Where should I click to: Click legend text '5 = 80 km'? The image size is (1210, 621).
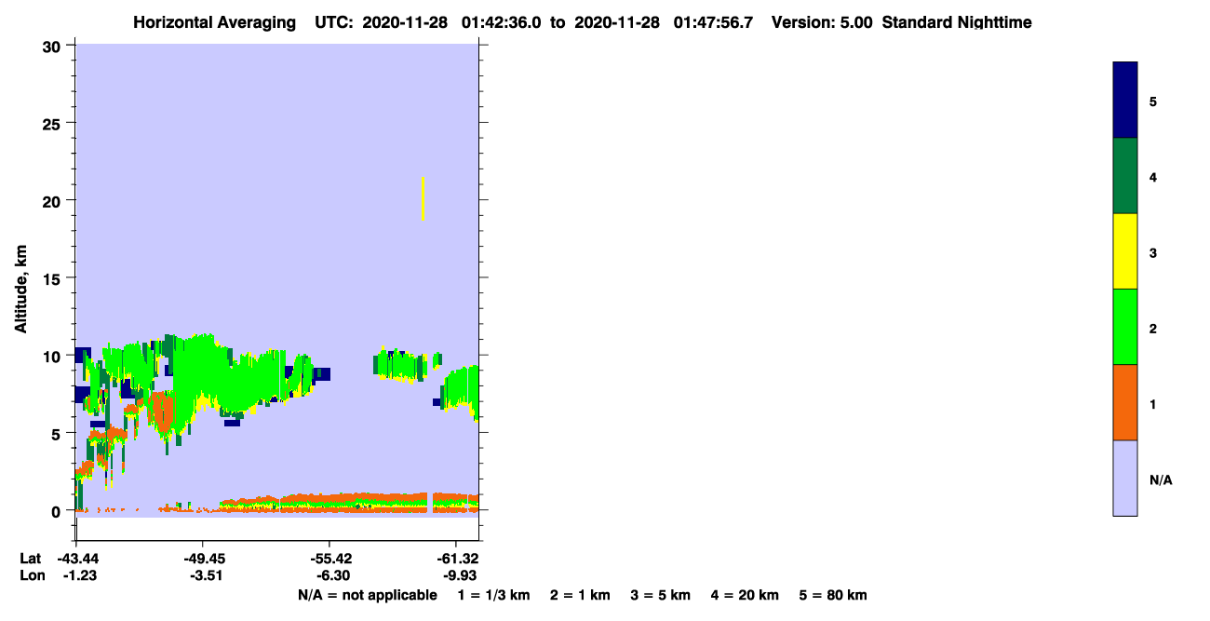point(833,595)
